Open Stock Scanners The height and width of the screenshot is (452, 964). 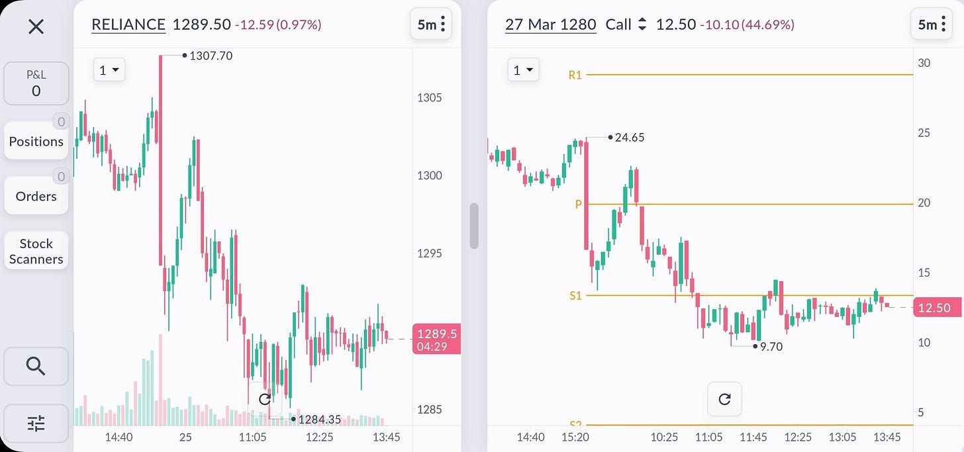pos(36,251)
